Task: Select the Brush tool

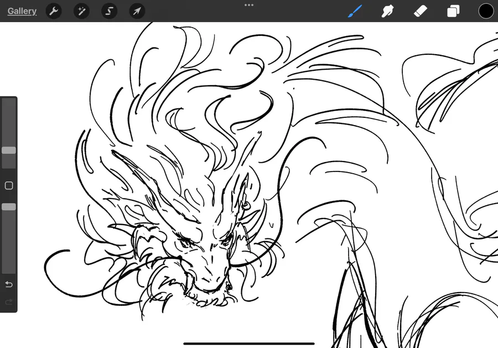Action: point(355,11)
